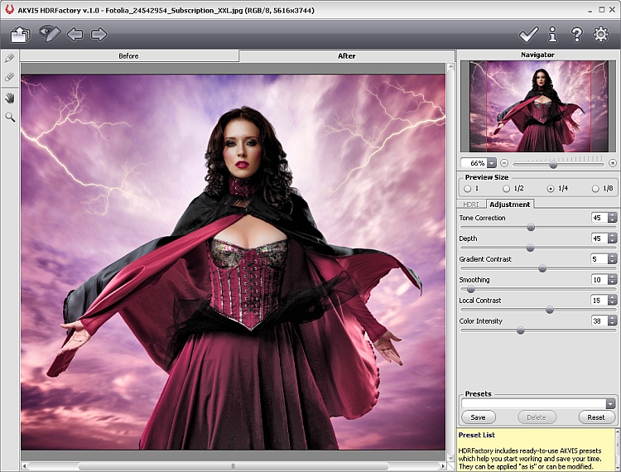Open preferences gear icon
This screenshot has height=472, width=621.
pos(601,35)
